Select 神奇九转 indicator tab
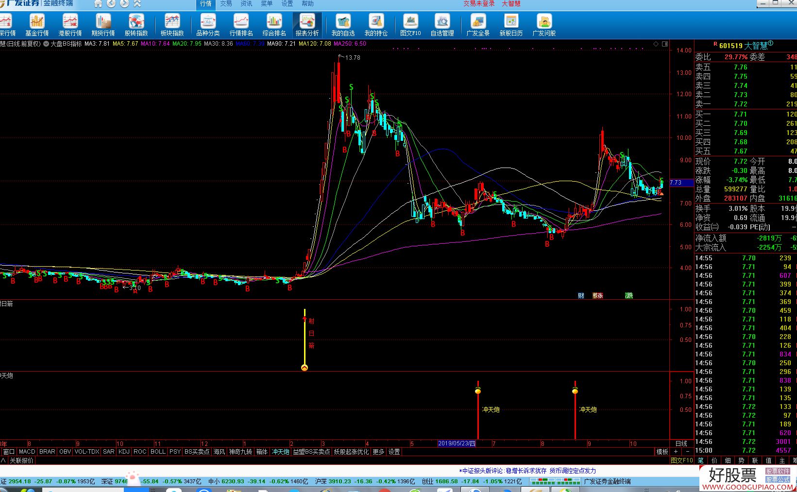797x492 pixels. pos(240,452)
